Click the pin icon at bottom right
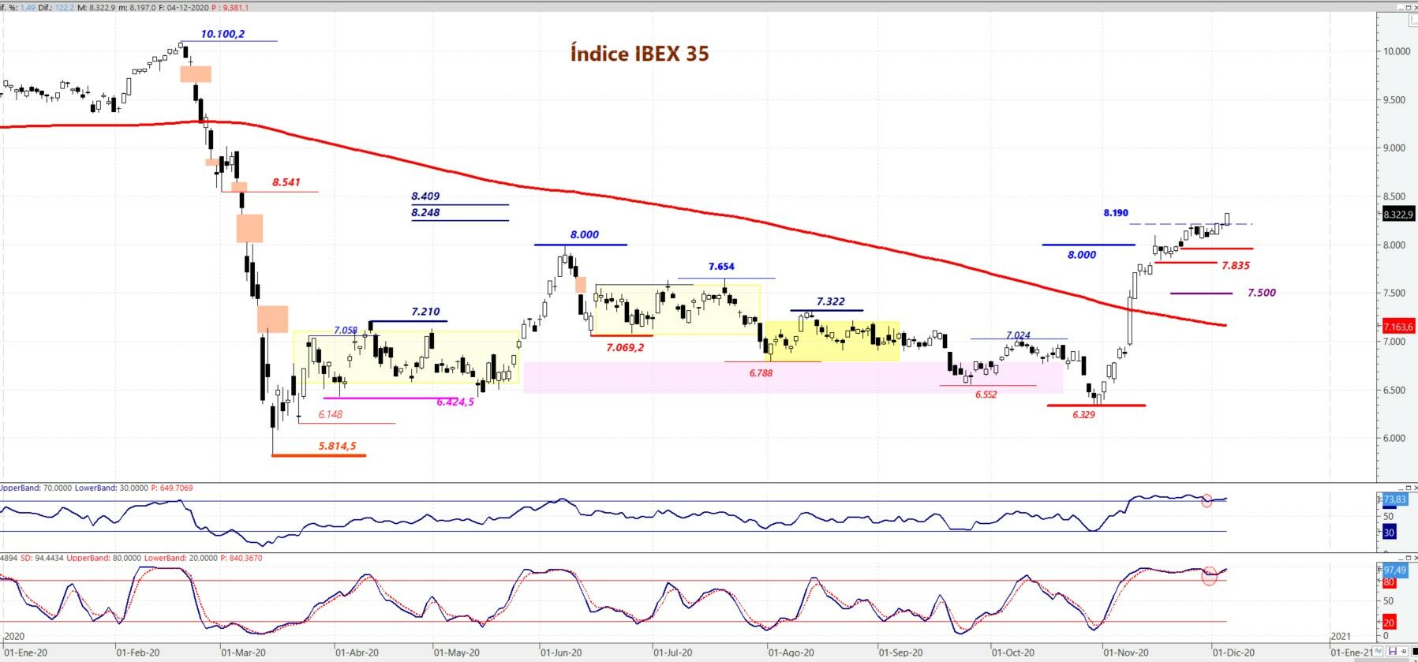 (1404, 652)
